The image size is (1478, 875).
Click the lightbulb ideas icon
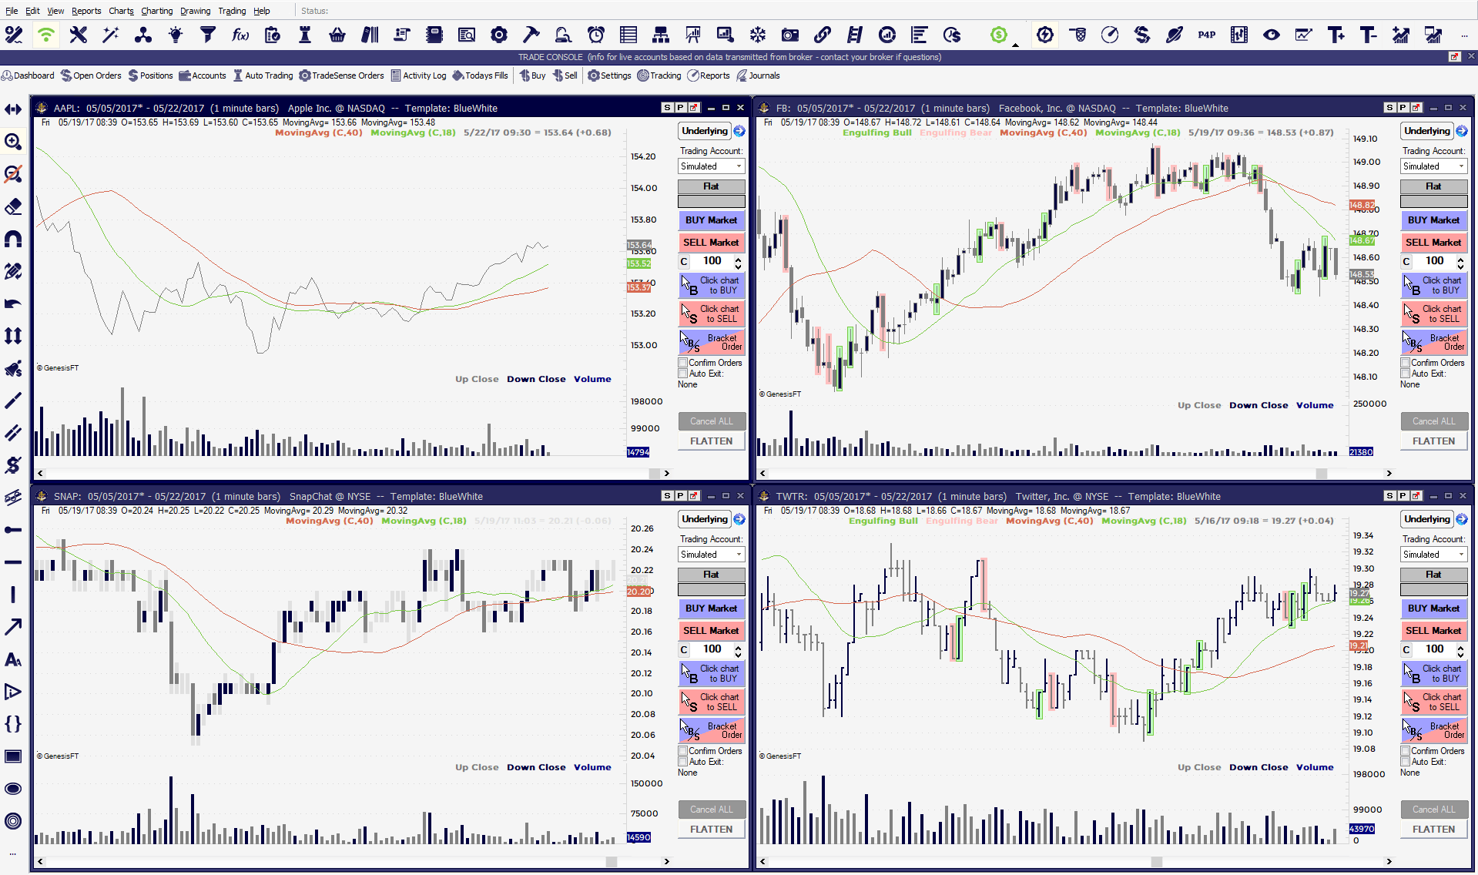176,35
